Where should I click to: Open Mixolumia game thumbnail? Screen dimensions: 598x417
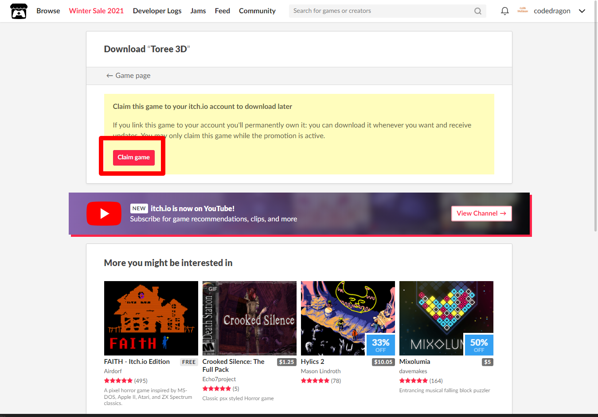coord(446,318)
